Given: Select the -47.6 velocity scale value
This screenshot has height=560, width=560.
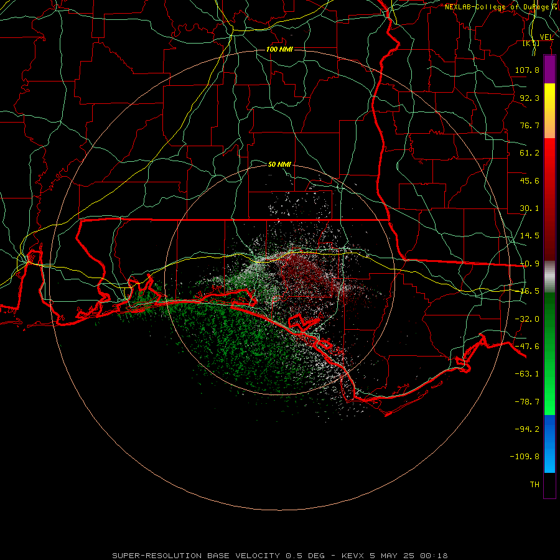Looking at the screenshot, I should tap(527, 347).
